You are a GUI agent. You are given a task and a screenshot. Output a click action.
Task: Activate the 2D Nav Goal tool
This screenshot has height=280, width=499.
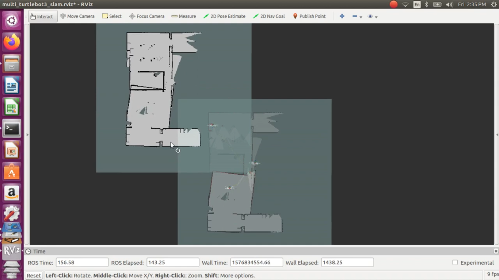coord(269,16)
